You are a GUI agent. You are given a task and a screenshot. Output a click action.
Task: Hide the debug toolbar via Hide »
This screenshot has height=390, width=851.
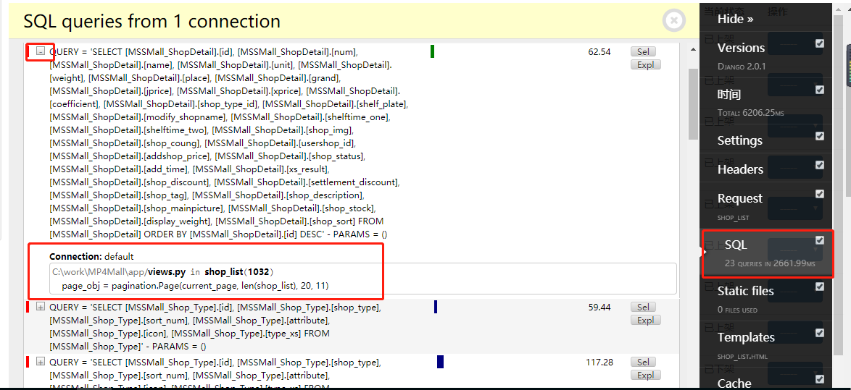(x=736, y=19)
